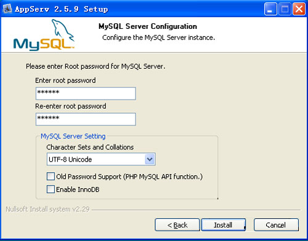
Task: Start installation with the Install button
Action: tap(223, 225)
